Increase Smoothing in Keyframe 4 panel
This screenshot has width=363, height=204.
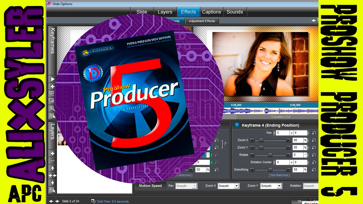click(288, 169)
